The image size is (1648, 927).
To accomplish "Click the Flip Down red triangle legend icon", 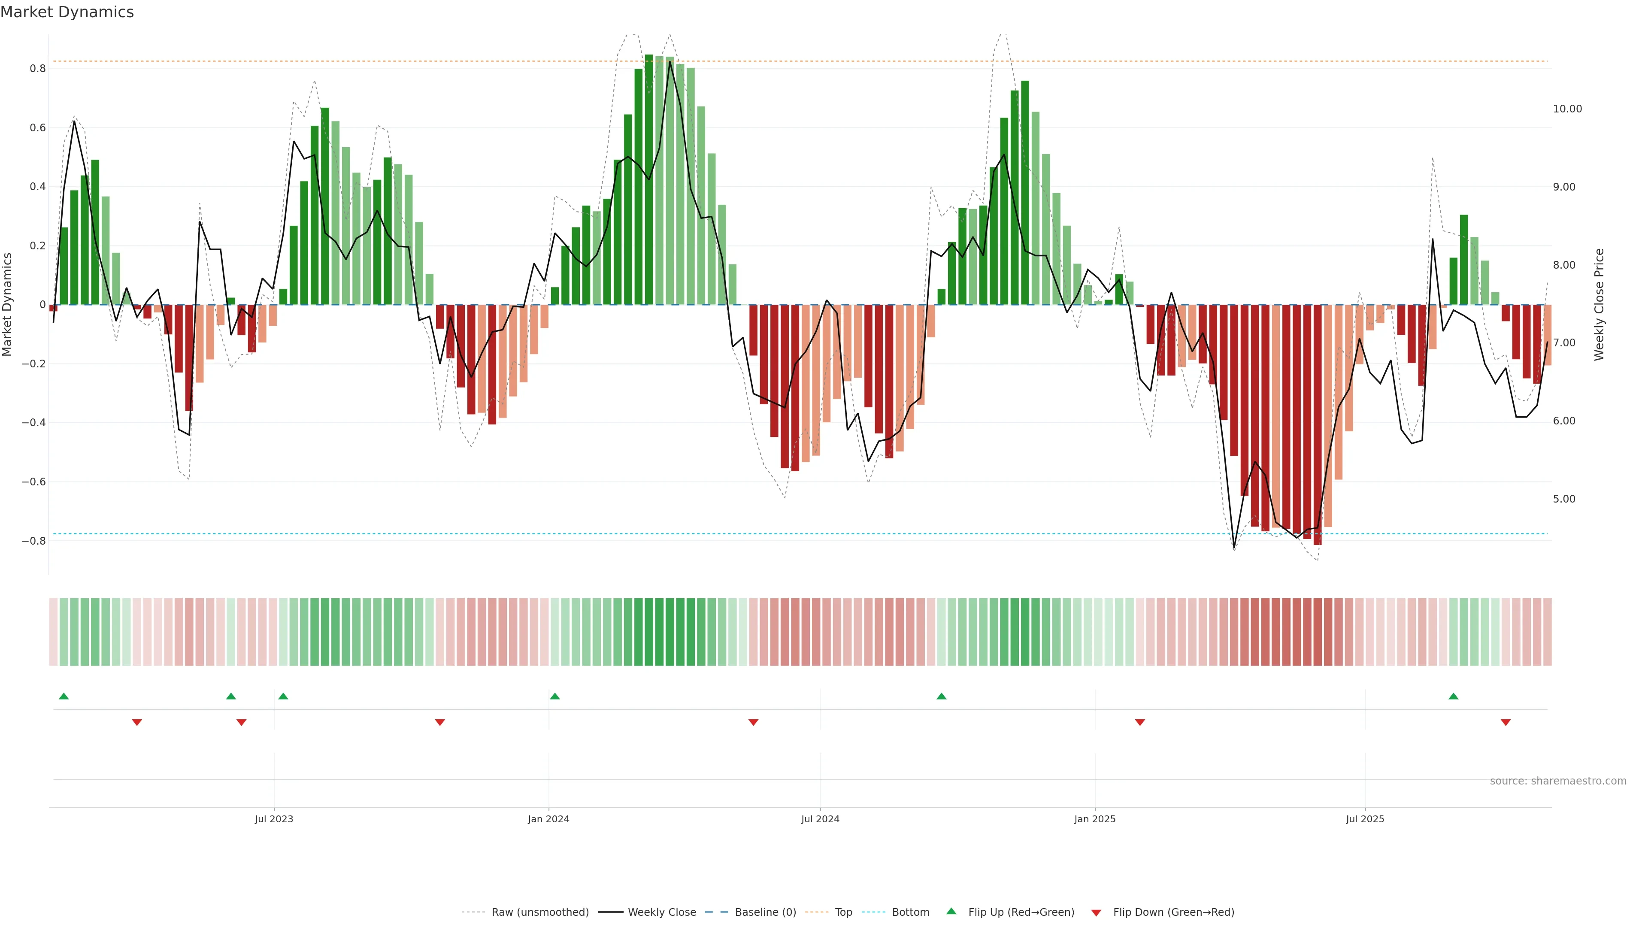I will (x=1096, y=912).
